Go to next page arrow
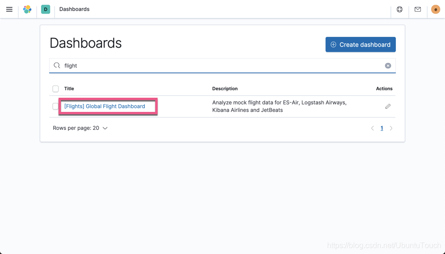 coord(391,128)
